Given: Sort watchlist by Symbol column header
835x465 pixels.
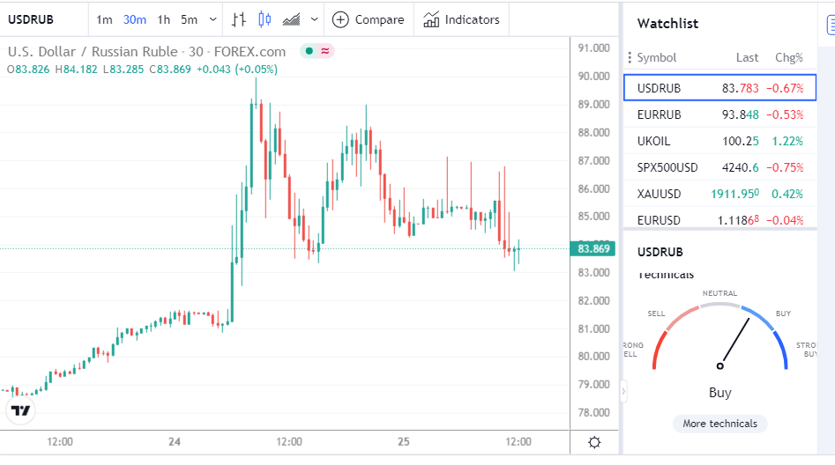Looking at the screenshot, I should [x=657, y=57].
